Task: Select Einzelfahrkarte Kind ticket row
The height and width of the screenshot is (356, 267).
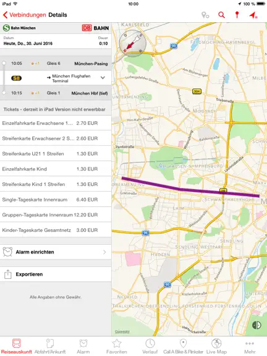Action: [x=56, y=169]
